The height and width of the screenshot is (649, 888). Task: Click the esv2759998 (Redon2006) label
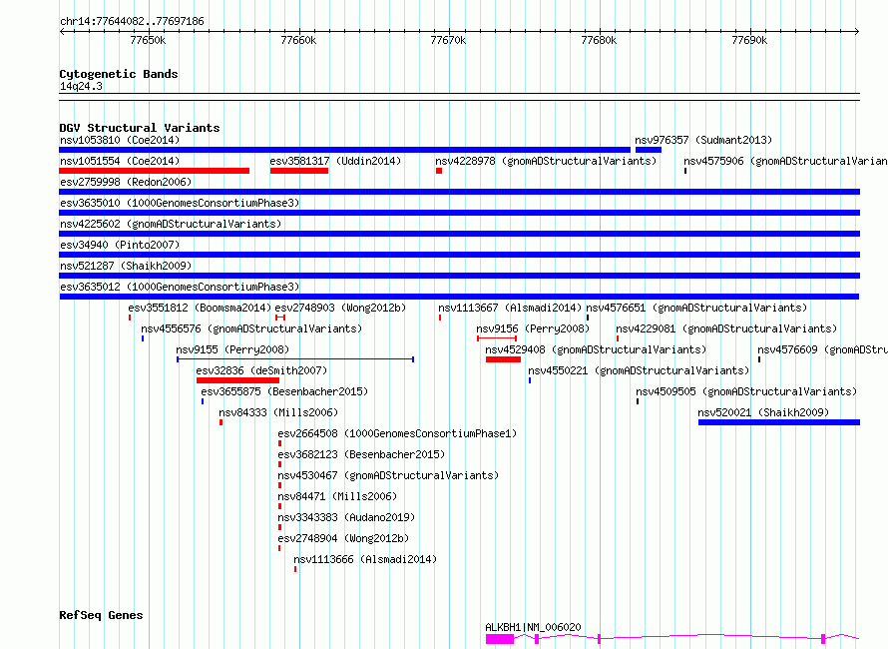pyautogui.click(x=126, y=182)
